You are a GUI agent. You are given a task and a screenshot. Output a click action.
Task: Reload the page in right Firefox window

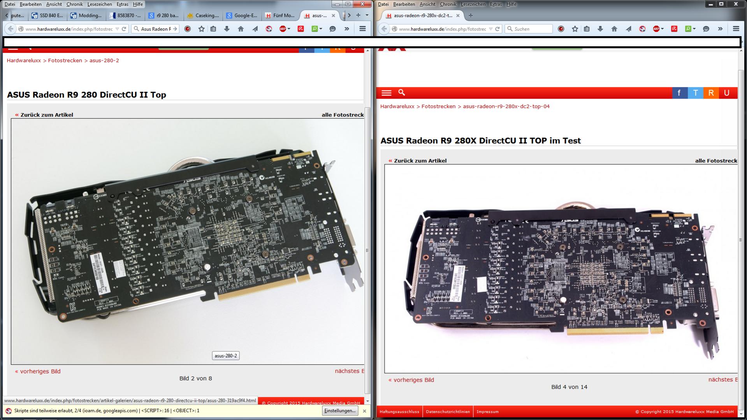[x=497, y=29]
